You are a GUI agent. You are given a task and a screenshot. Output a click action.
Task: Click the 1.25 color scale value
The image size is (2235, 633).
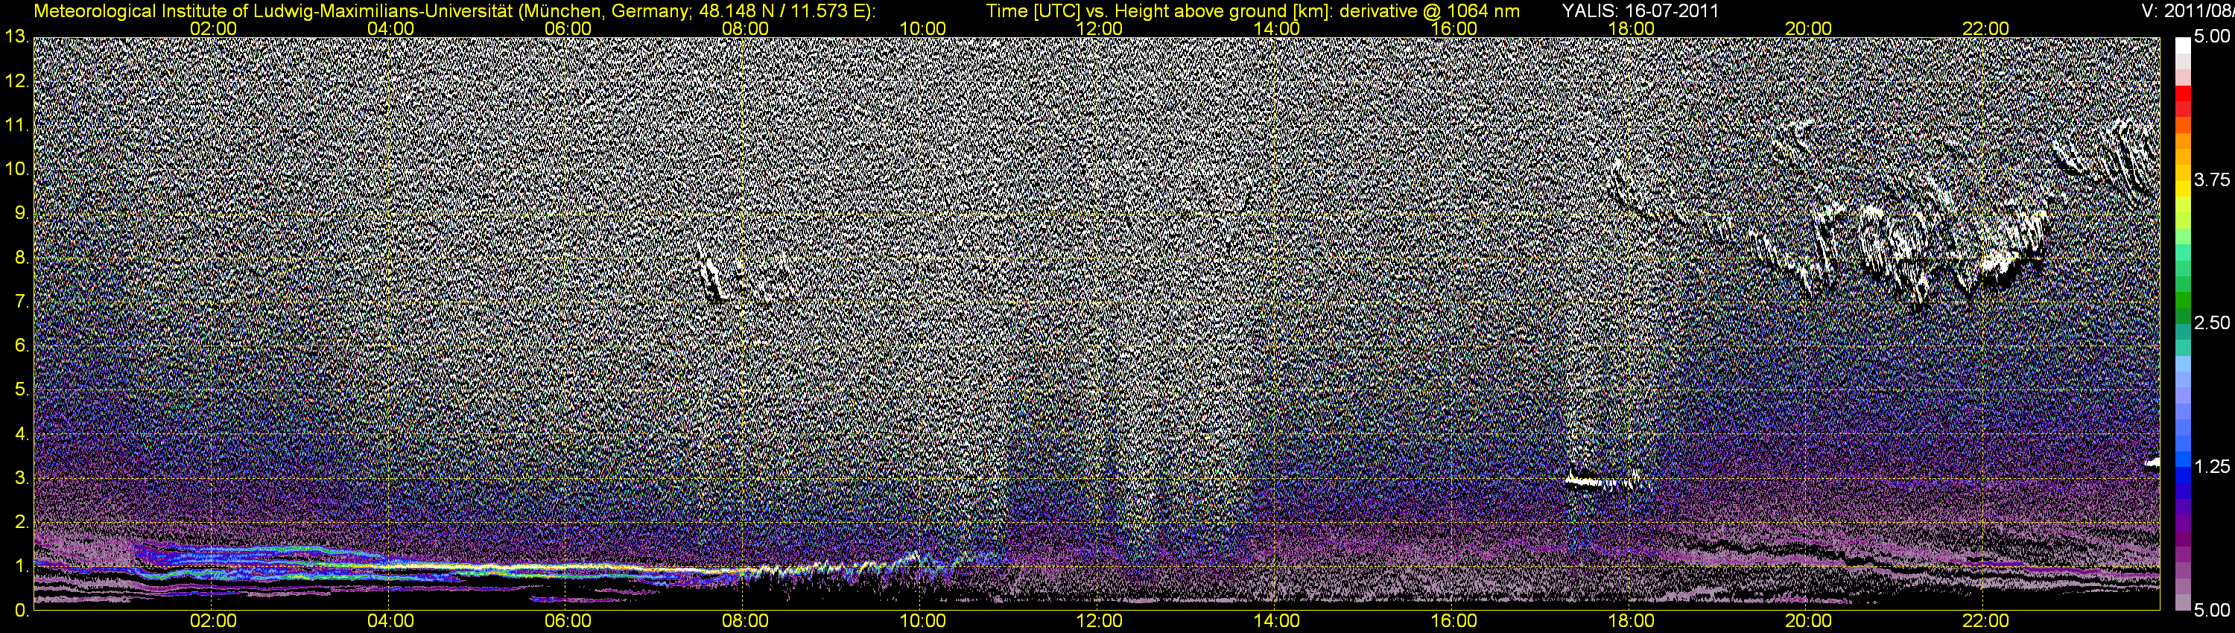[2212, 468]
